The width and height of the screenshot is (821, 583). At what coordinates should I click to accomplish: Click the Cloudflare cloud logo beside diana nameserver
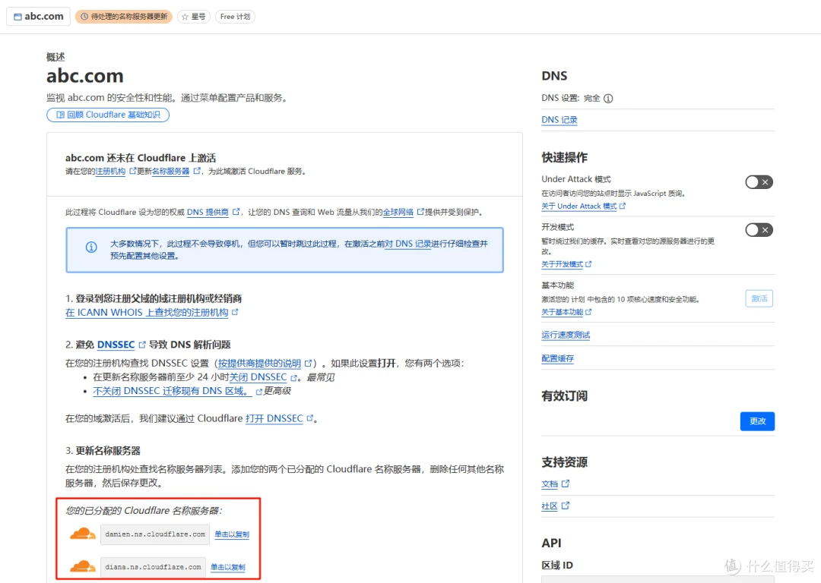click(x=83, y=566)
